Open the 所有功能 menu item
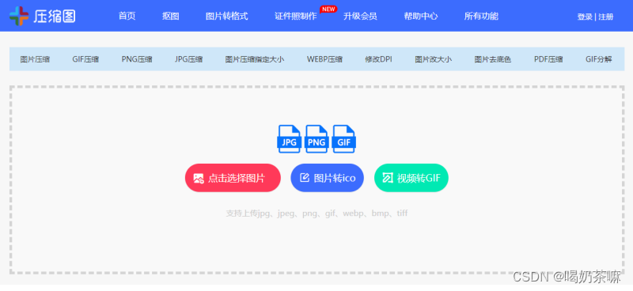Image resolution: width=633 pixels, height=291 pixels. tap(481, 16)
